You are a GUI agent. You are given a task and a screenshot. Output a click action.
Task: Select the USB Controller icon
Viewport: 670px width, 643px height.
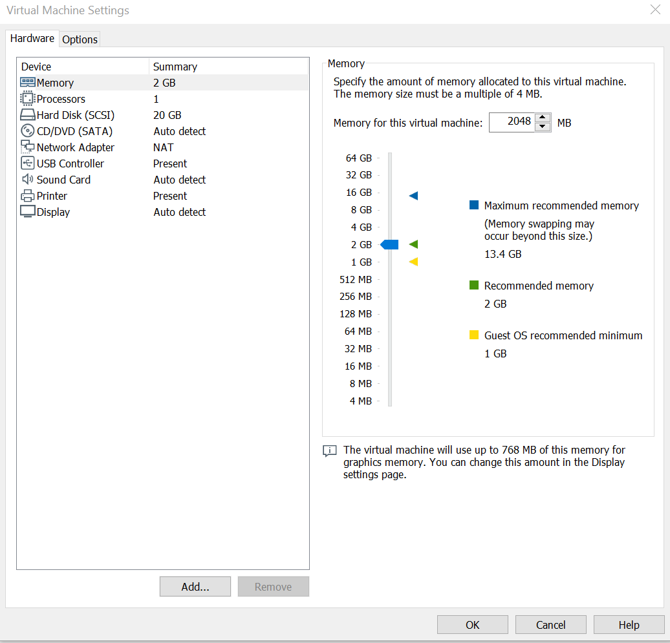28,163
